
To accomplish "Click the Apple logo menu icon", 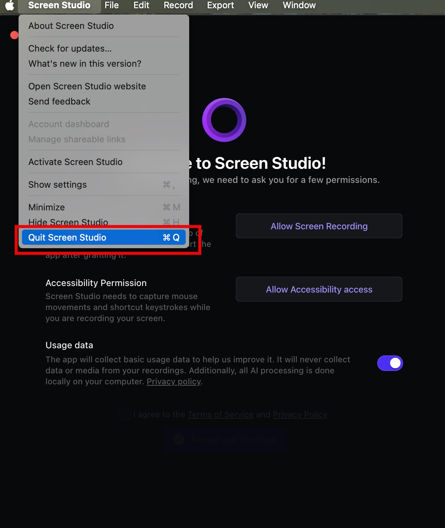I will (10, 5).
